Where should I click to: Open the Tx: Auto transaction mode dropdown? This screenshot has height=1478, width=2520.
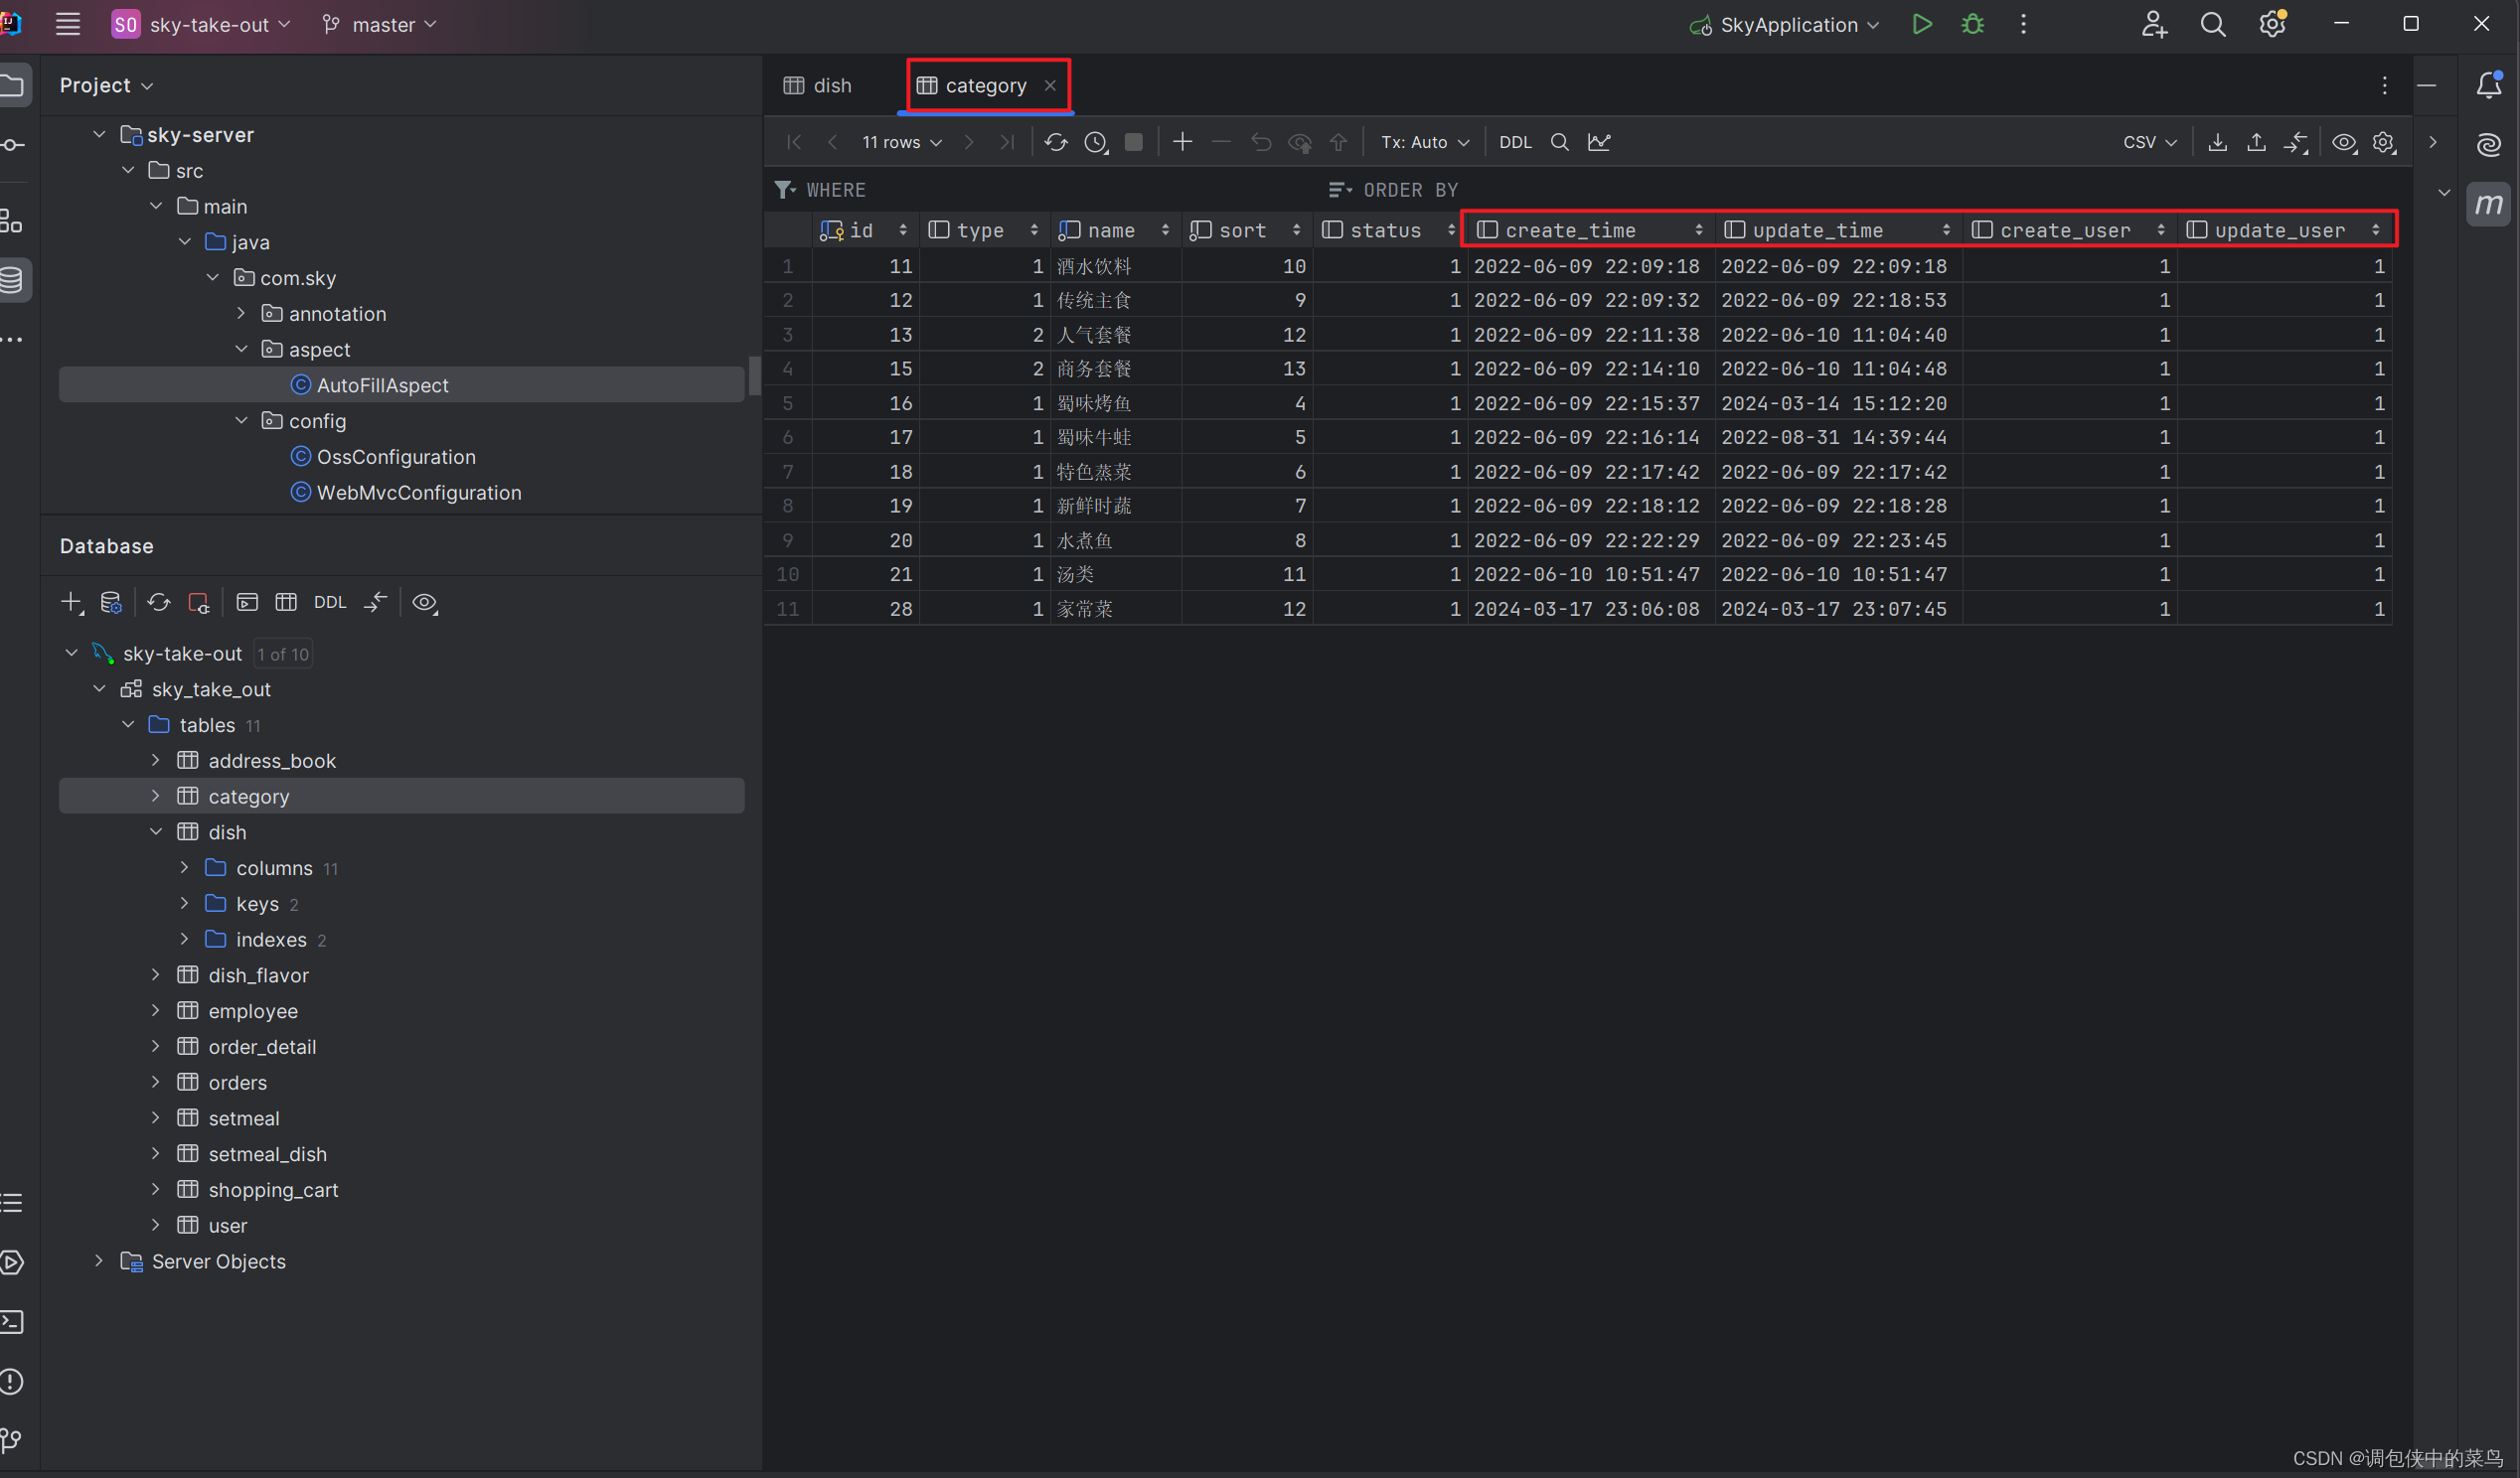tap(1424, 142)
